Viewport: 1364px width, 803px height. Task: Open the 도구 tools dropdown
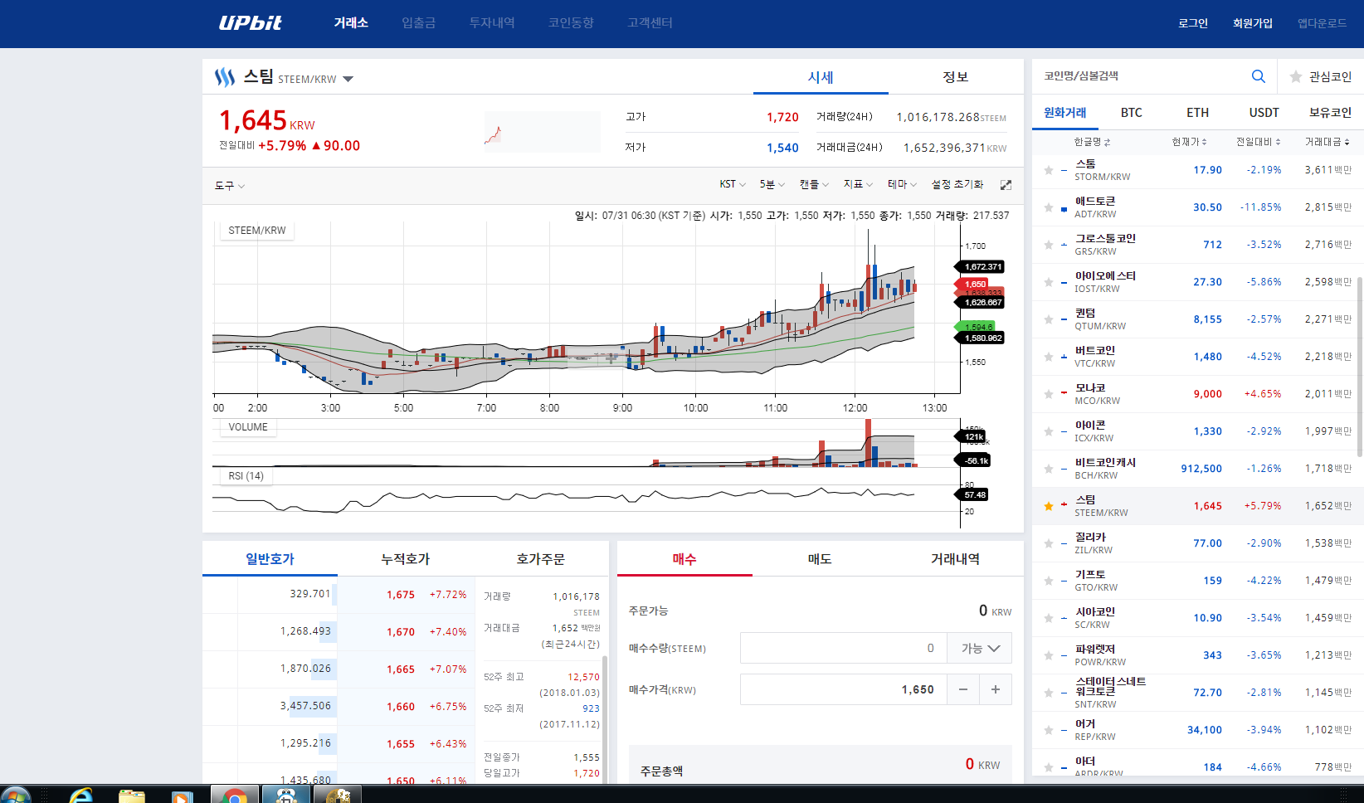[x=230, y=186]
